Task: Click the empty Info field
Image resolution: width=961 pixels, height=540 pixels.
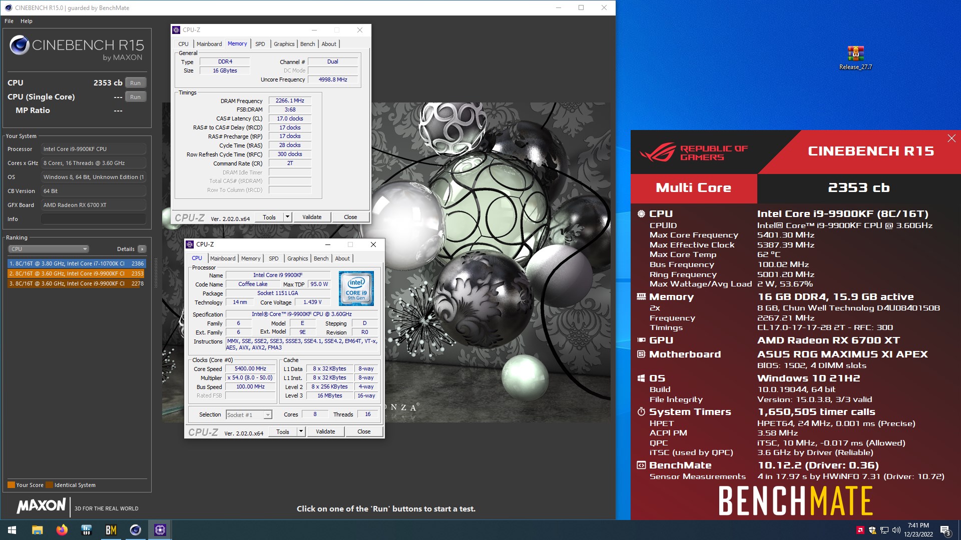Action: [x=94, y=219]
